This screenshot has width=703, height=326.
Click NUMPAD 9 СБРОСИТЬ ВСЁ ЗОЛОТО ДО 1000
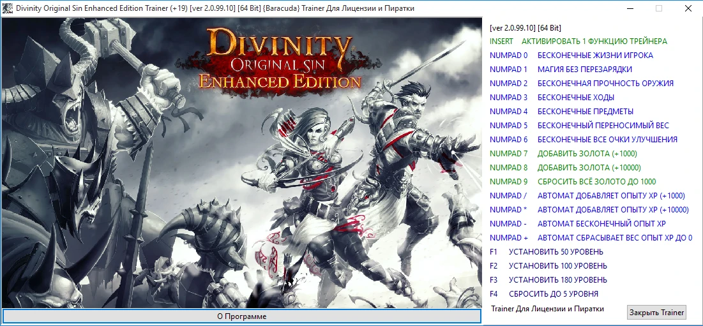click(573, 181)
